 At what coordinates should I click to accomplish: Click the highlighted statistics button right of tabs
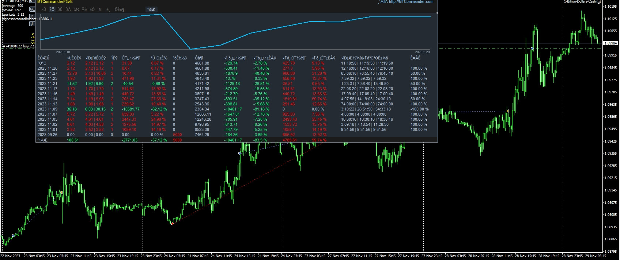pos(151,9)
